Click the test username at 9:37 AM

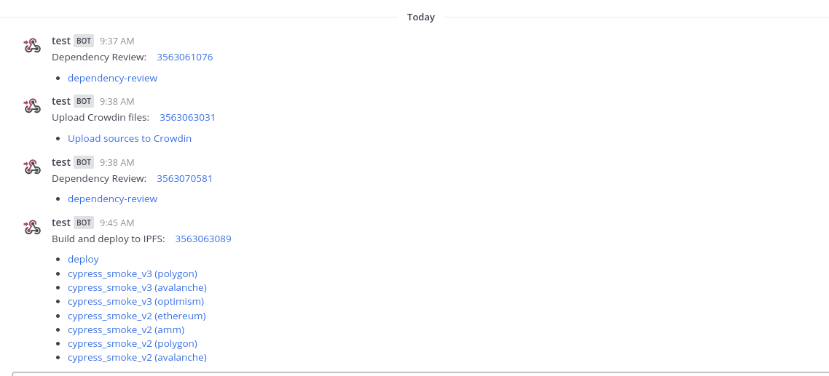[x=60, y=41]
